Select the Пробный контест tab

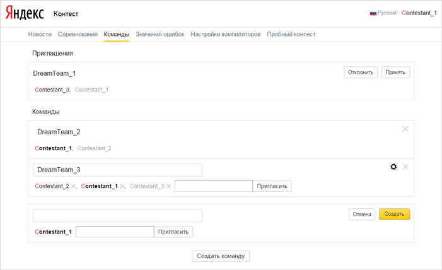tap(291, 34)
